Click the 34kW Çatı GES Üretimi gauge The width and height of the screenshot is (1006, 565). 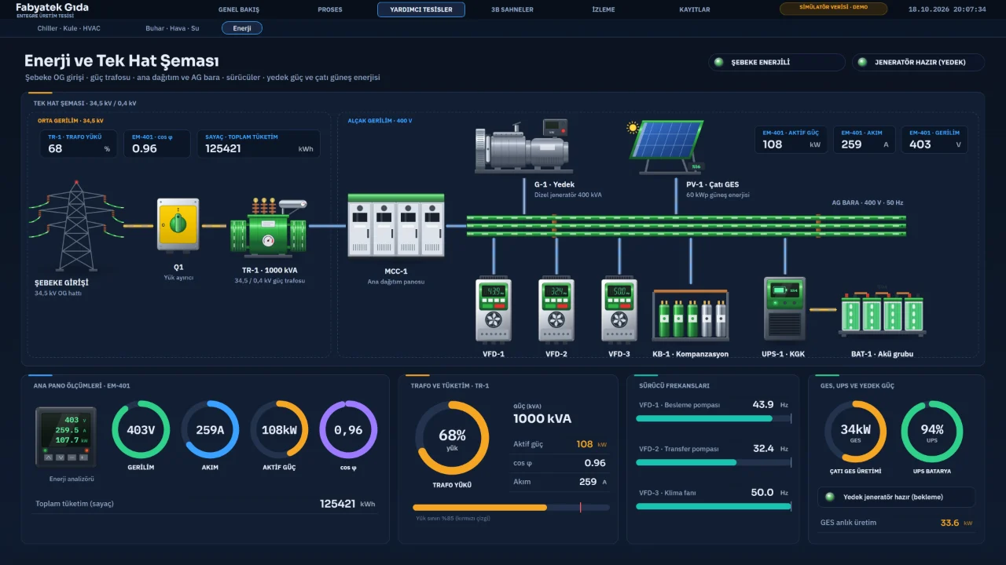[x=855, y=432]
